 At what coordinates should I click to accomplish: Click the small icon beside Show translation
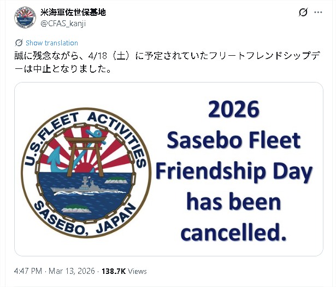point(19,43)
